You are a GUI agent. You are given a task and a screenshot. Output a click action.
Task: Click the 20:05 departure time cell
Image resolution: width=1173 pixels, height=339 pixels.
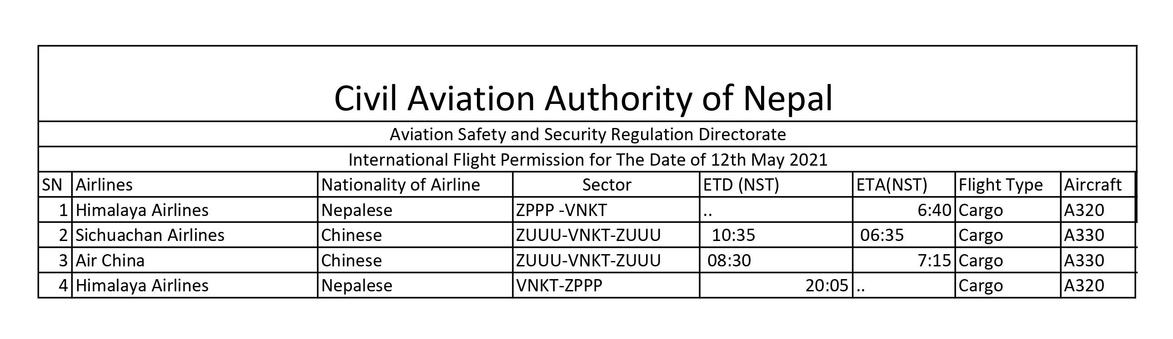pyautogui.click(x=827, y=286)
